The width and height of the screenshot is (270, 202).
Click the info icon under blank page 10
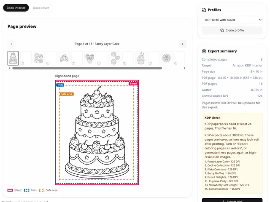[x=124, y=63]
